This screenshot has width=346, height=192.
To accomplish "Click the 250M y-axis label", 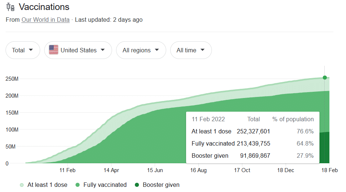I will (12, 79).
